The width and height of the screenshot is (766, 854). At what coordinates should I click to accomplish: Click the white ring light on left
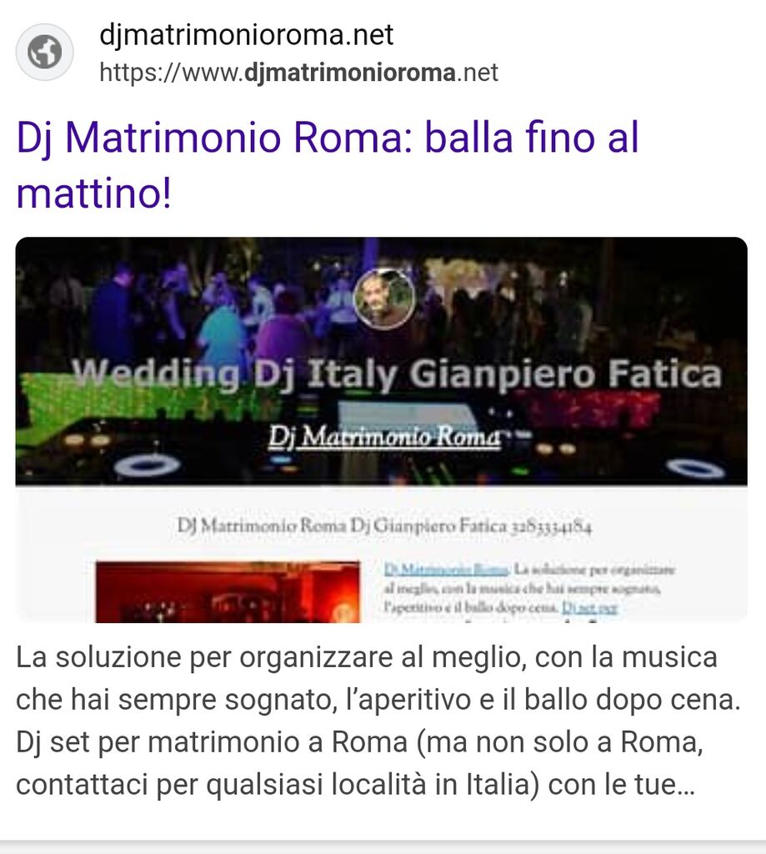[147, 465]
